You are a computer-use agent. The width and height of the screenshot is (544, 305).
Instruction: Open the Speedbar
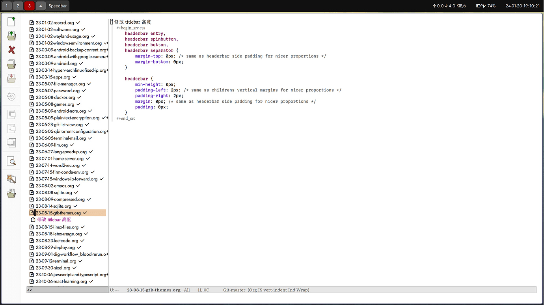[58, 6]
